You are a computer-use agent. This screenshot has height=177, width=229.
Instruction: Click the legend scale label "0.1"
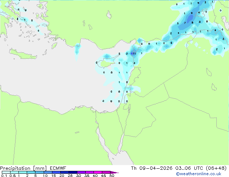[4, 176]
